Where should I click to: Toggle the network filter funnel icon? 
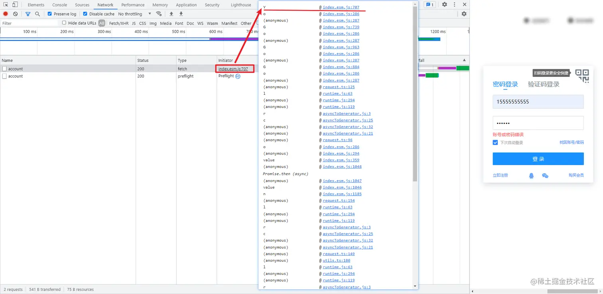coord(28,14)
